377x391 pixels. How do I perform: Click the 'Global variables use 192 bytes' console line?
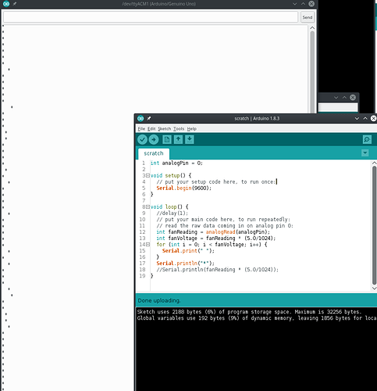click(x=257, y=318)
